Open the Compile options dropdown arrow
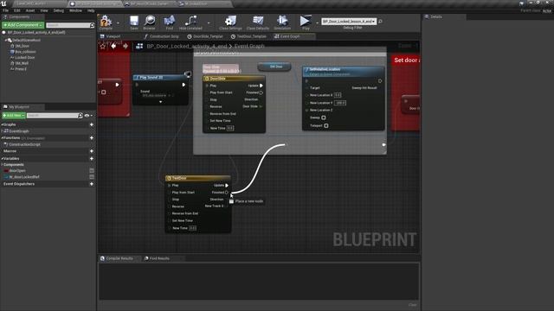Screen dimensions: 554x311 tap(118, 23)
